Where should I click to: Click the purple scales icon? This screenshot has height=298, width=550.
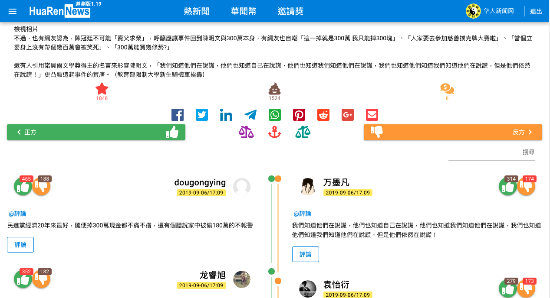tap(247, 132)
